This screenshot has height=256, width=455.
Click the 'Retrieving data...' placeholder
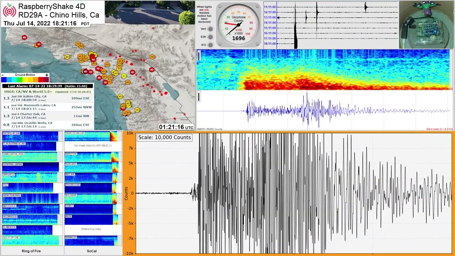coord(91,229)
